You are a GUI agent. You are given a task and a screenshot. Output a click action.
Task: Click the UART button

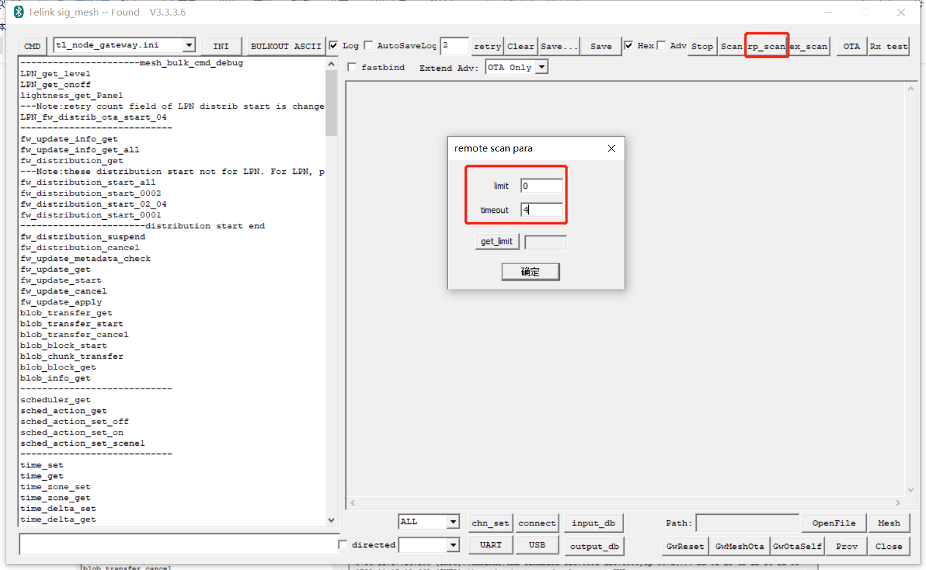click(490, 545)
